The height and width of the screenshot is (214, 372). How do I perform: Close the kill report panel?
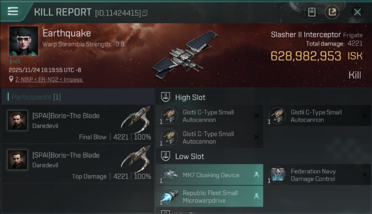[357, 12]
